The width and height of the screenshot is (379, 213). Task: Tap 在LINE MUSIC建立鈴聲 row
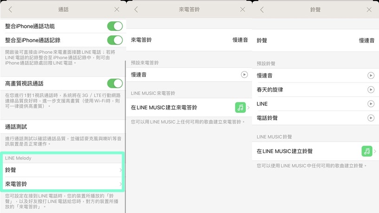[x=315, y=151]
